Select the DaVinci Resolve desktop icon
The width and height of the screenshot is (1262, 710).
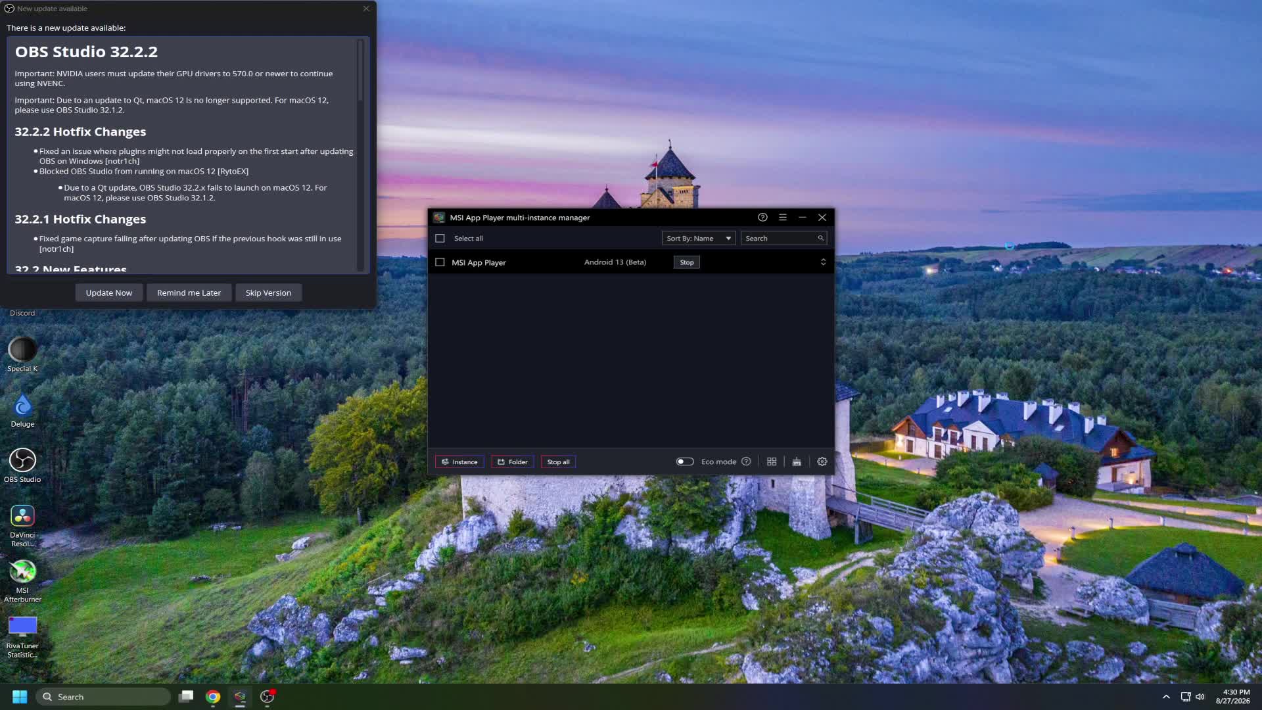(x=22, y=526)
